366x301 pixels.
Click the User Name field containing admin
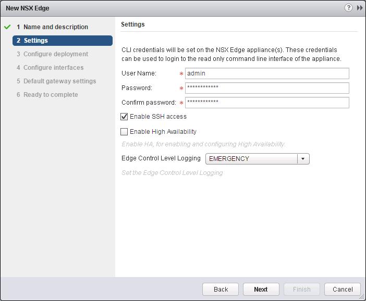tap(267, 73)
